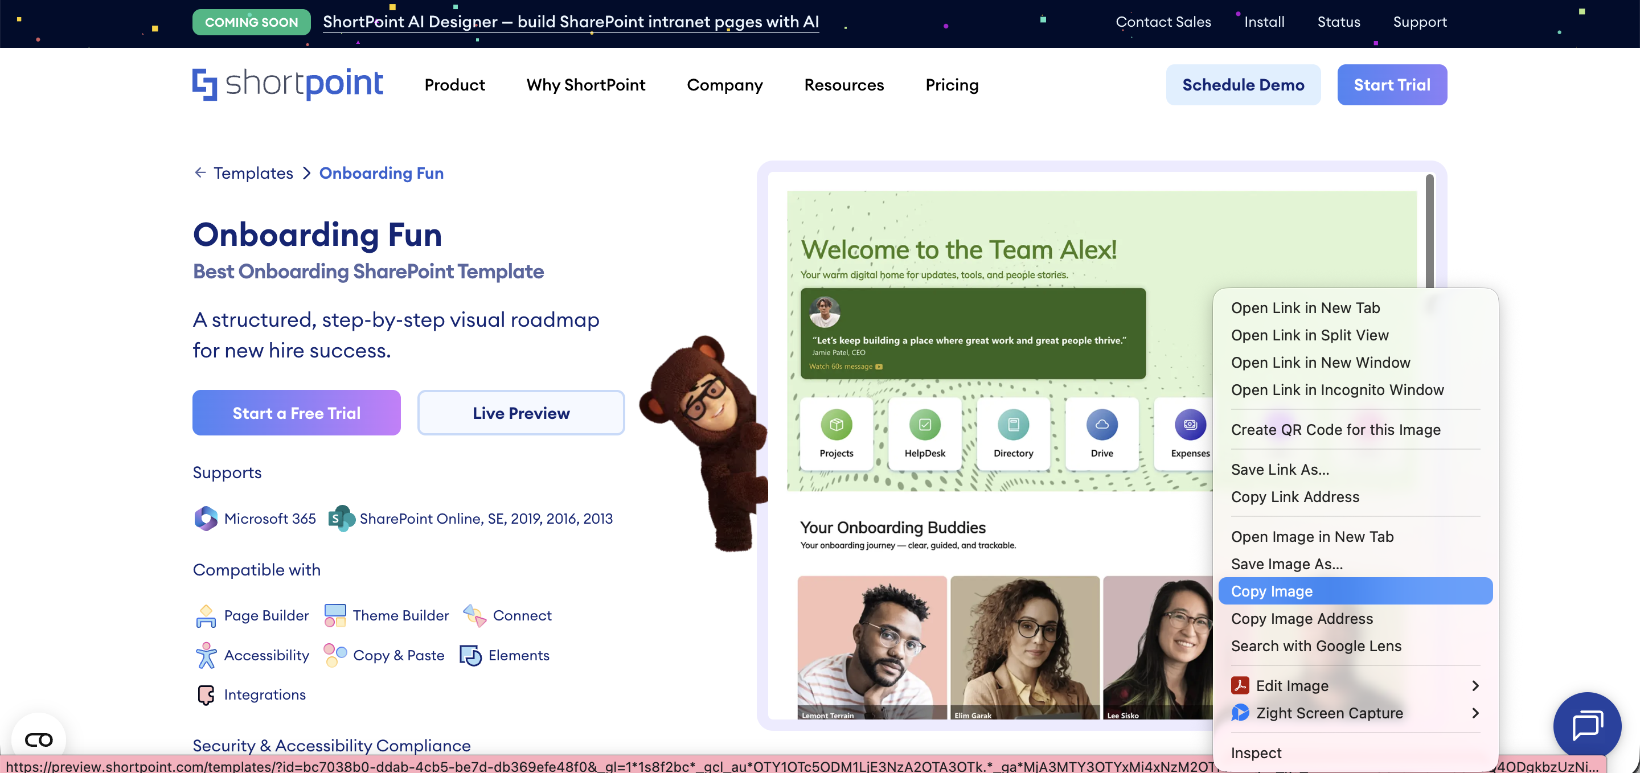1640x773 pixels.
Task: Click the Watch 60s message link
Action: [x=846, y=367]
